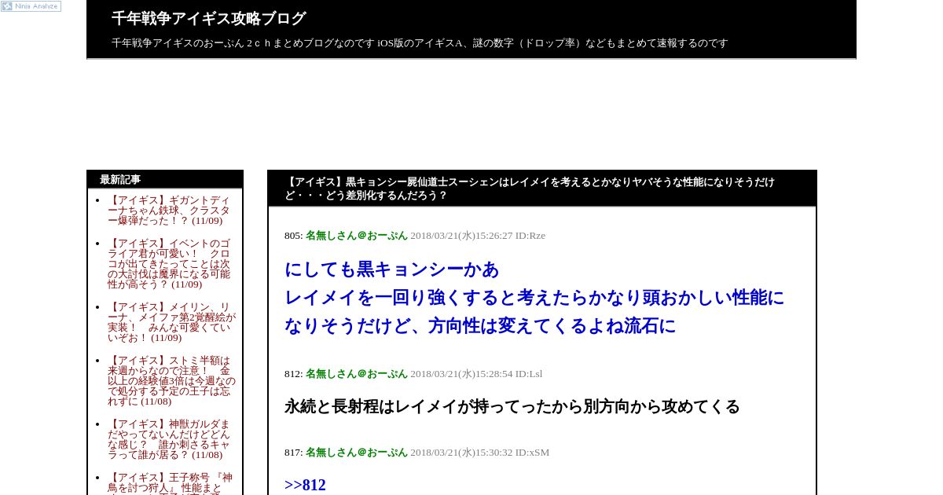Click timestamp 2018/03/21(水)15:28:54 ID:Lsl
943x495 pixels.
(476, 374)
